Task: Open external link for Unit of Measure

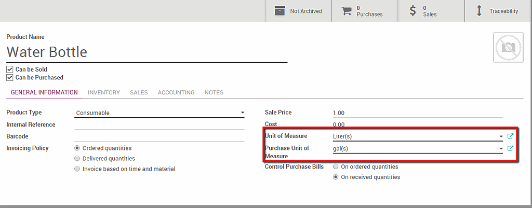Action: pyautogui.click(x=510, y=136)
